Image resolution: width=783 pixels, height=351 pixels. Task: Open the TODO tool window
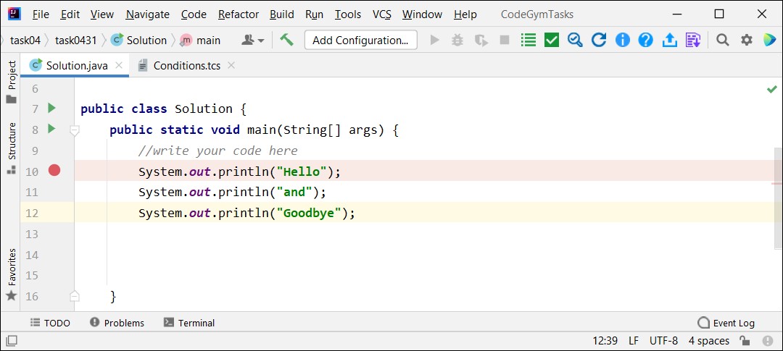pos(50,323)
